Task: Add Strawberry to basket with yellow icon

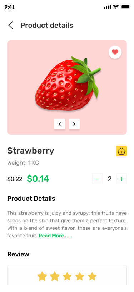Action: (x=121, y=151)
